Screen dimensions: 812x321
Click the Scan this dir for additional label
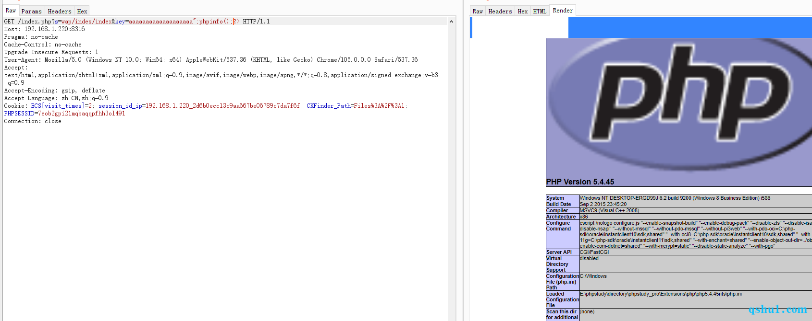[562, 314]
